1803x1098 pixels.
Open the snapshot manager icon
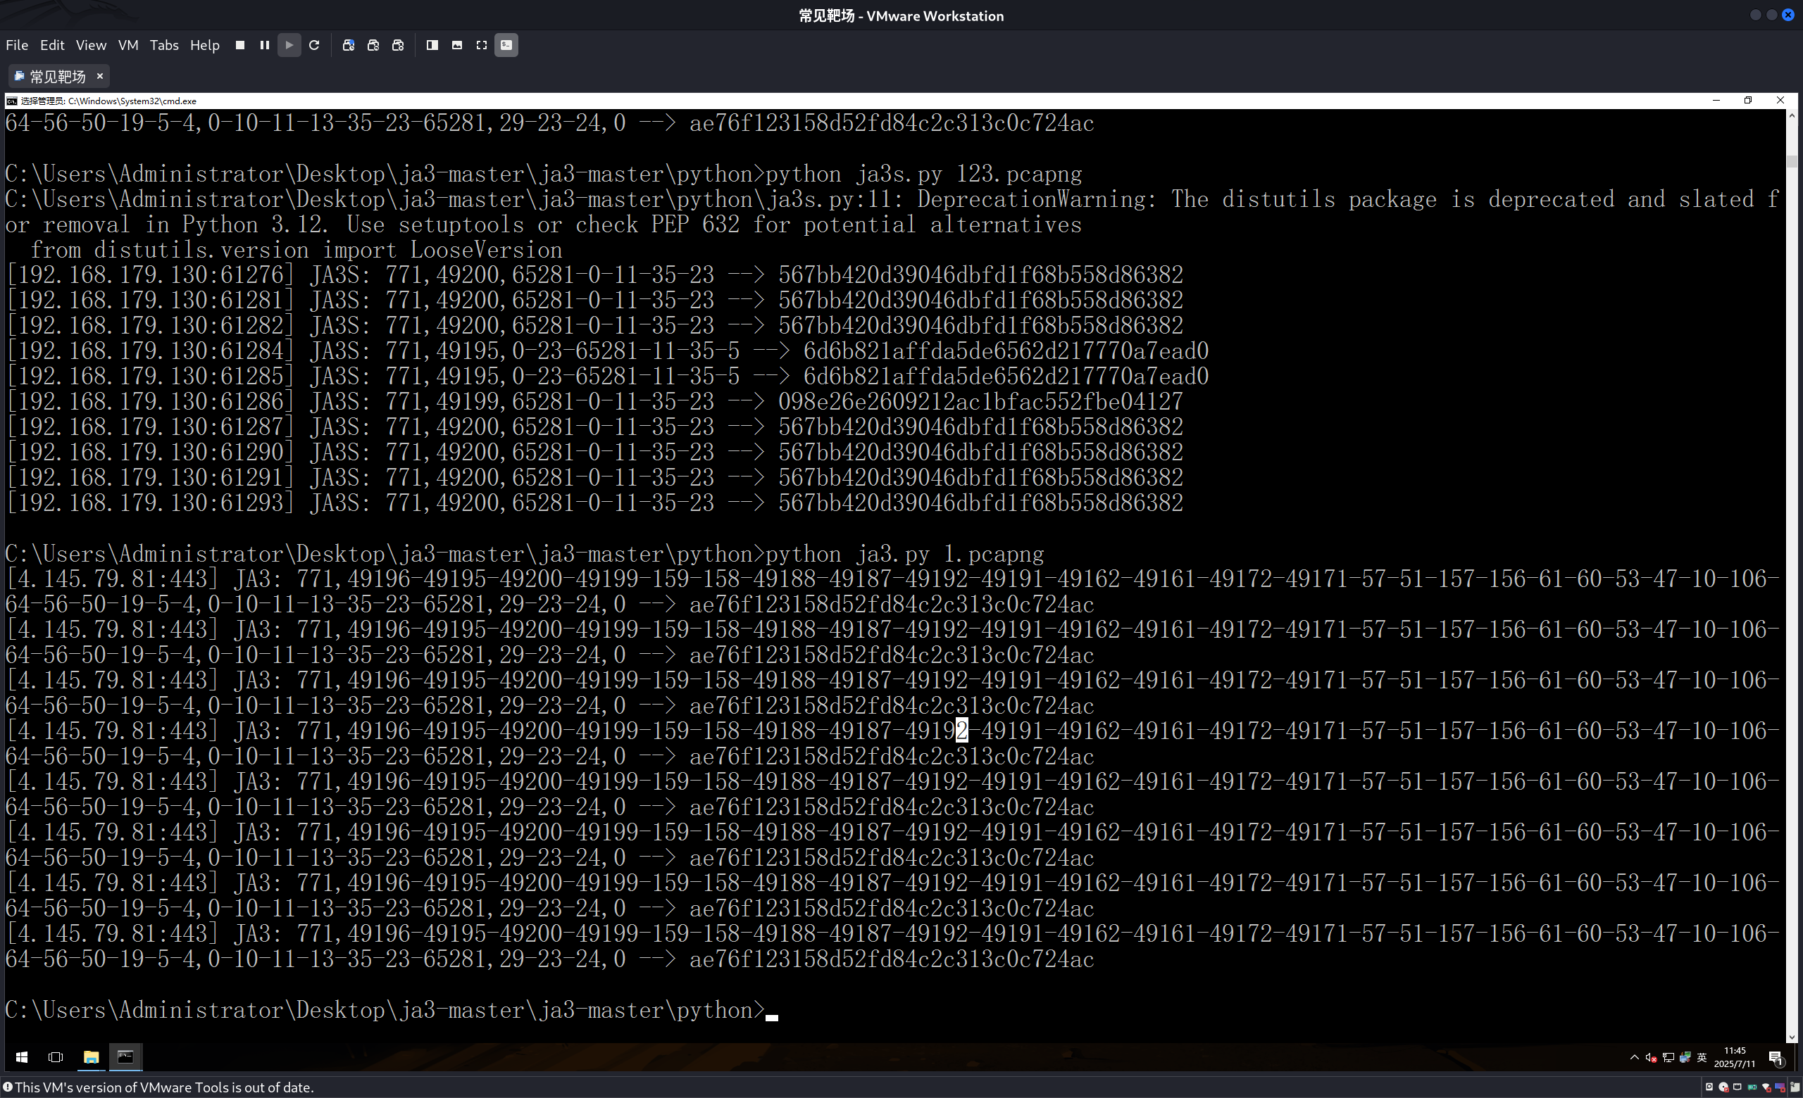point(398,45)
